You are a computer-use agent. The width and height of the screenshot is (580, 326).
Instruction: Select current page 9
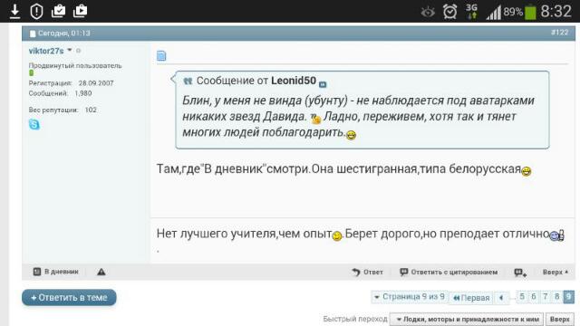coord(569,296)
